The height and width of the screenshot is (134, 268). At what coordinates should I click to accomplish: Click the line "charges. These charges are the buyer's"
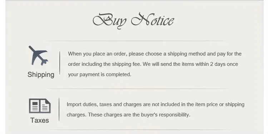pyautogui.click(x=128, y=115)
